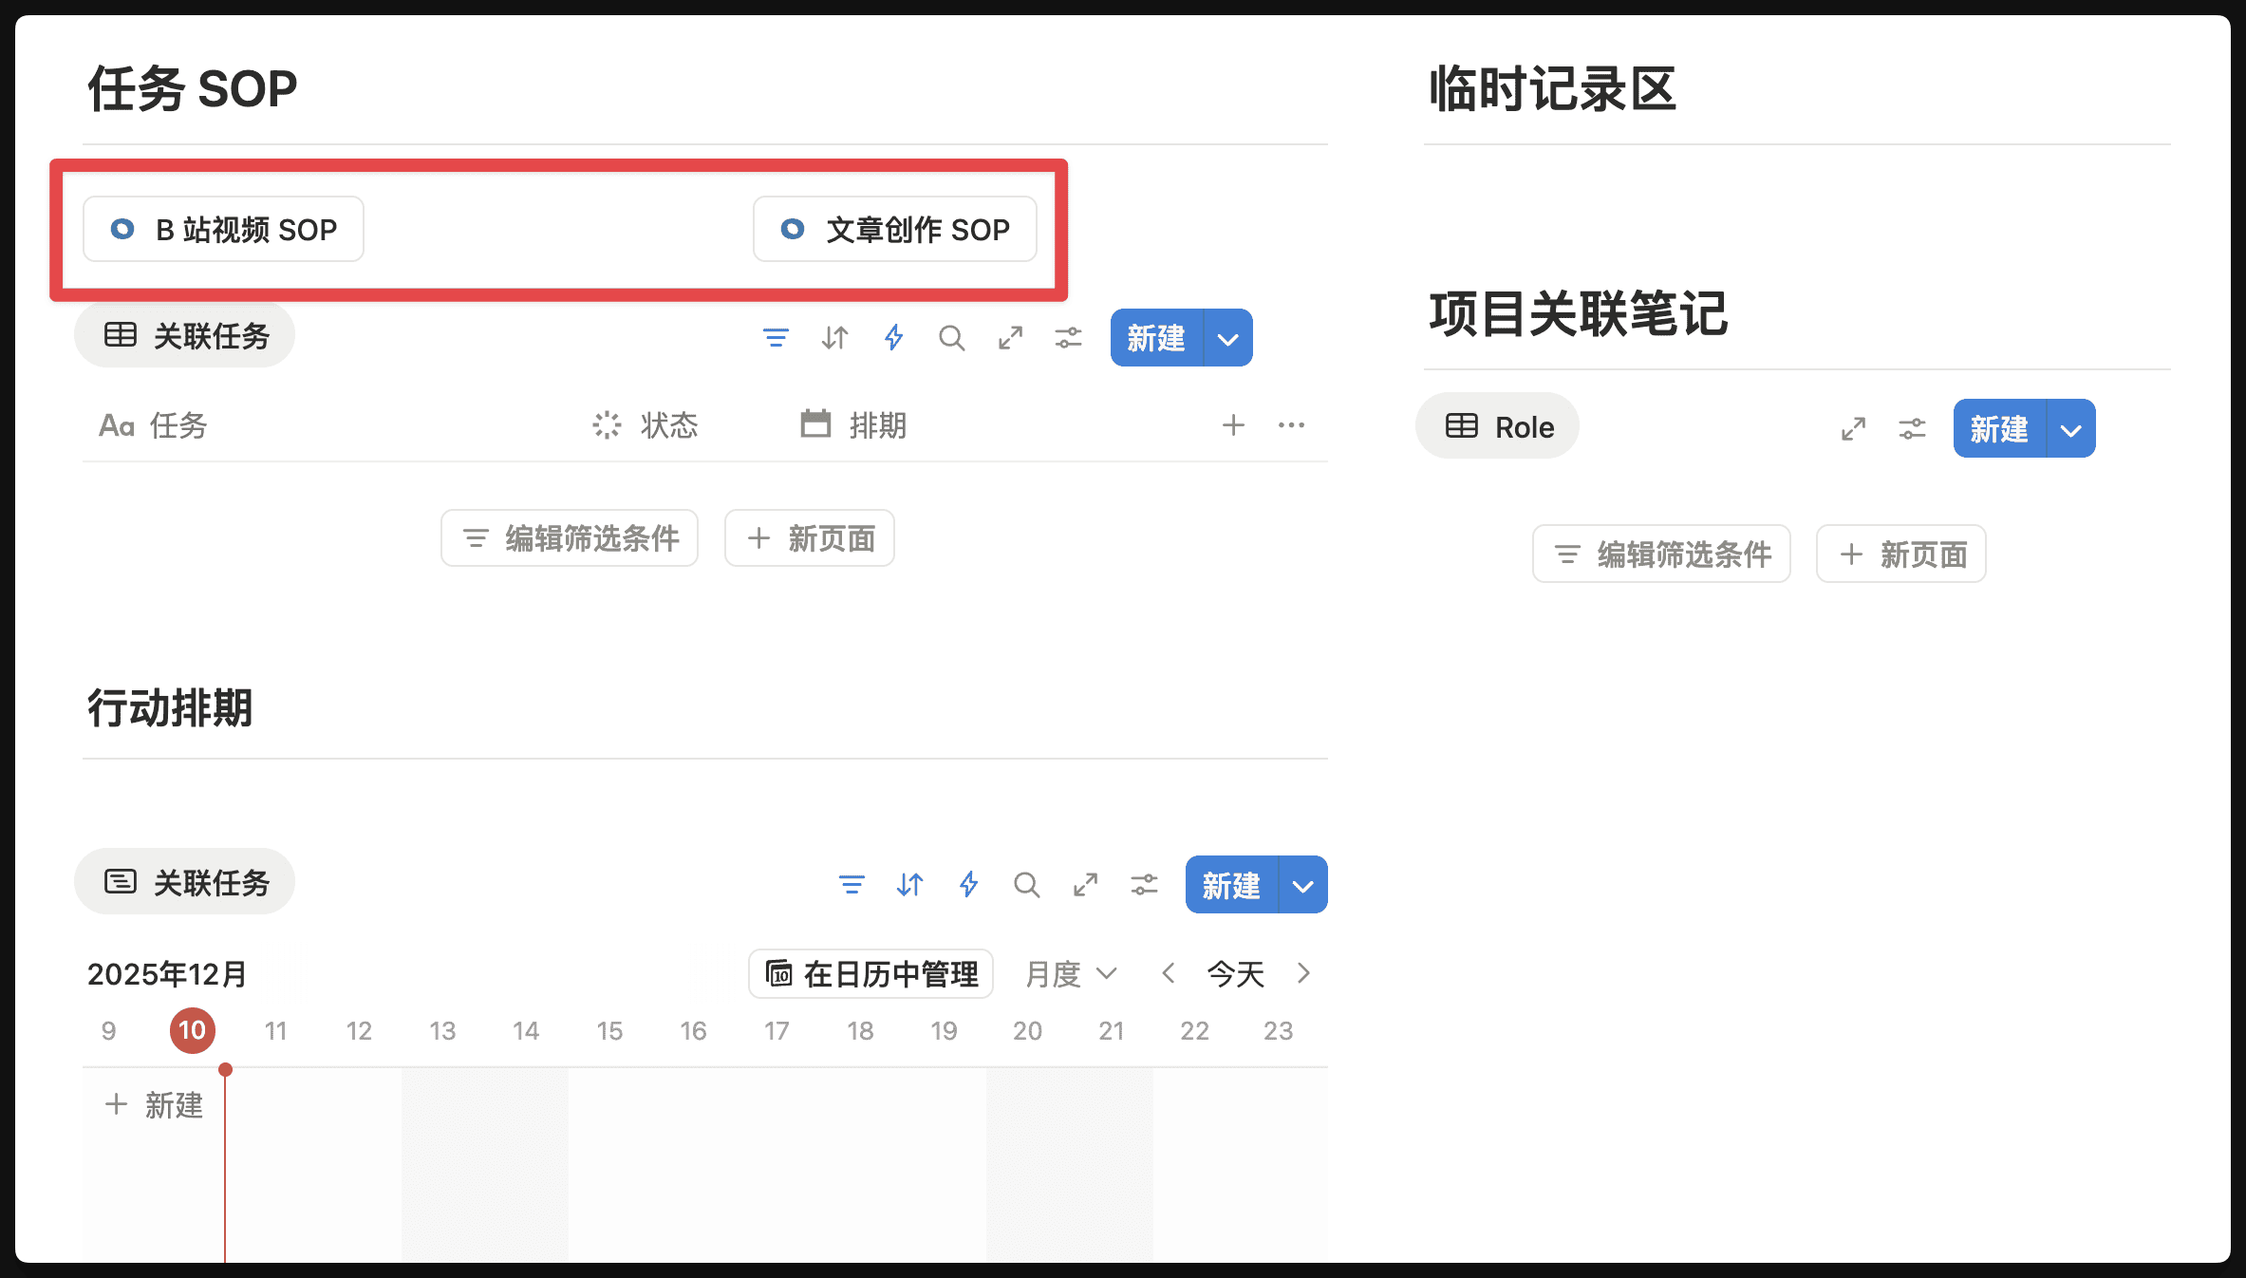
Task: Click 在日历中管理 button
Action: [871, 974]
